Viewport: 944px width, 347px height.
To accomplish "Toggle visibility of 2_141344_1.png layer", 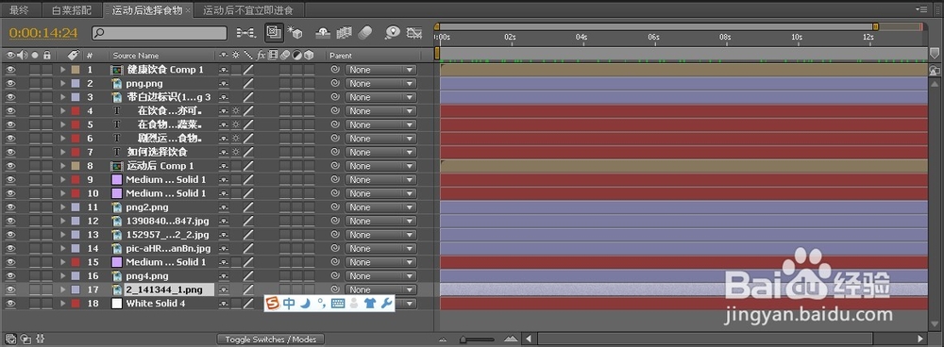I will pyautogui.click(x=10, y=289).
